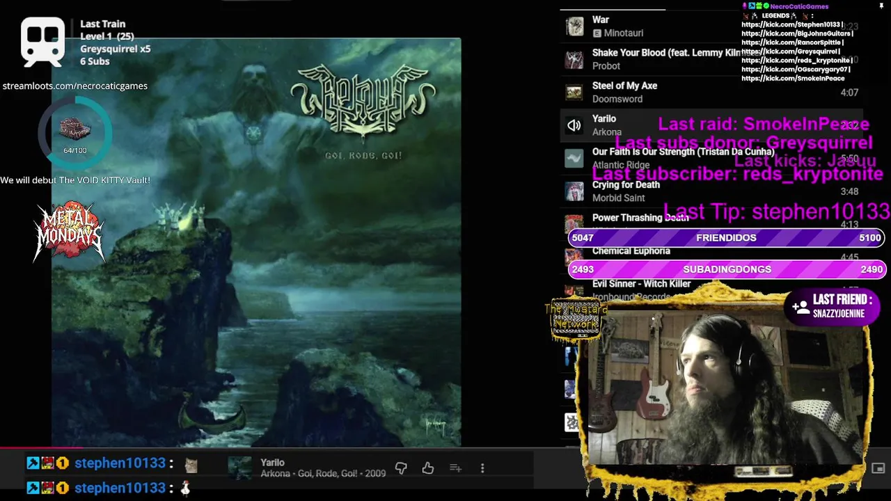Select the Yarilo row in the queue
The height and width of the screenshot is (501, 891).
(x=711, y=125)
